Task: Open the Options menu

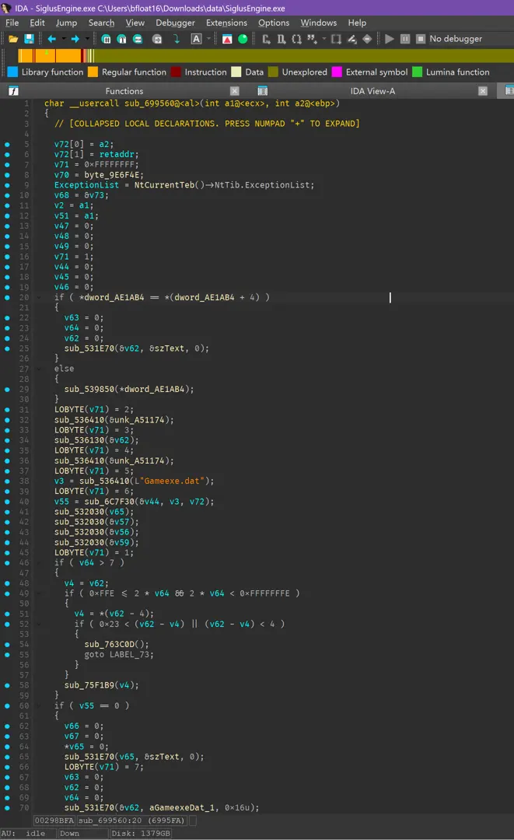Action: tap(274, 23)
